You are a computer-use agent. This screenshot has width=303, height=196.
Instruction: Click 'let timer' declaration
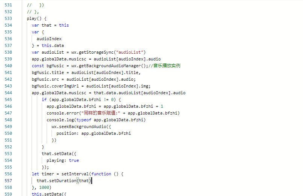click(x=43, y=174)
